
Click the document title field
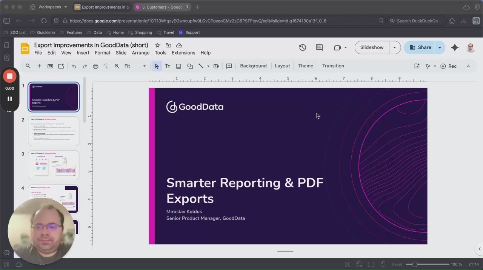(91, 45)
